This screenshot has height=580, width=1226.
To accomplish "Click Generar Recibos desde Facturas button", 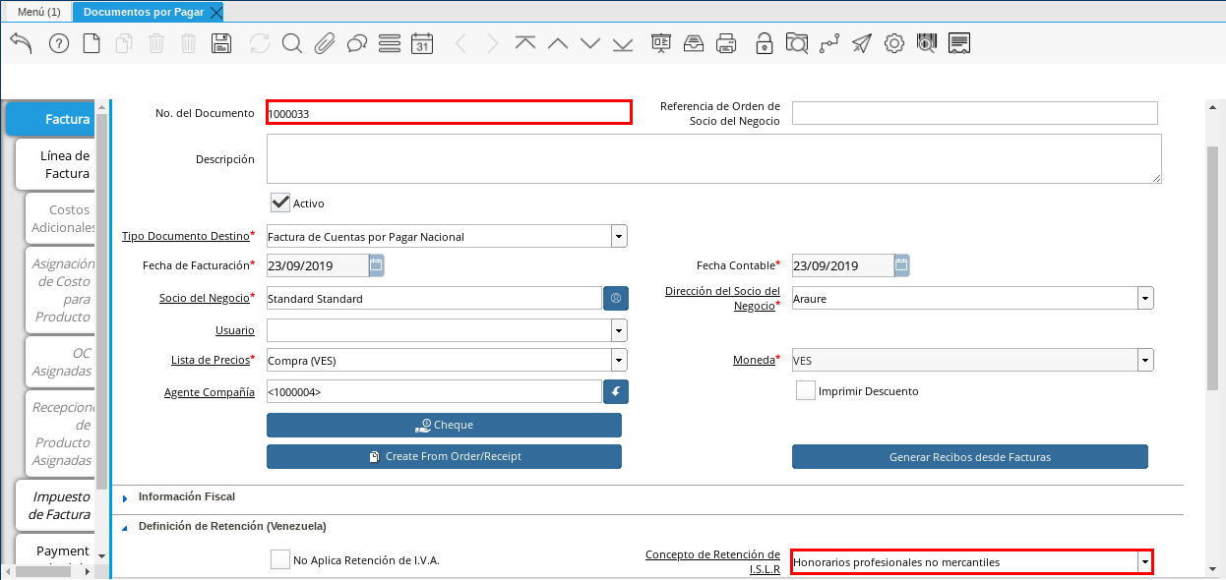I will coord(970,457).
